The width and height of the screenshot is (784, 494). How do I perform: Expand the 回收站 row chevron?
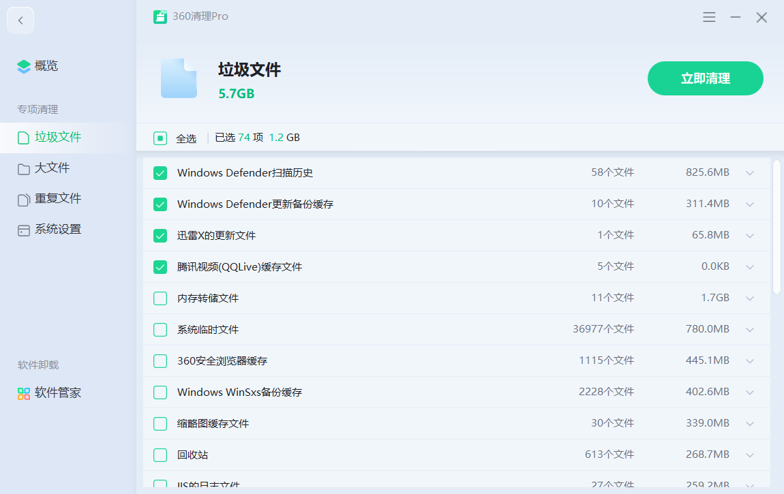point(750,455)
